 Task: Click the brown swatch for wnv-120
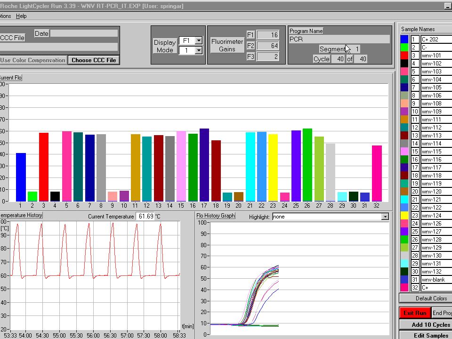pyautogui.click(x=404, y=192)
